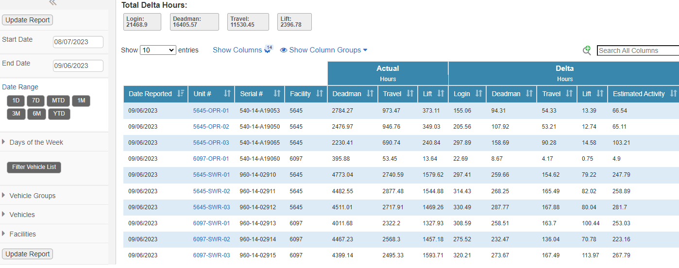The image size is (679, 268).
Task: Click the Show Columns gear icon
Action: coord(268,50)
